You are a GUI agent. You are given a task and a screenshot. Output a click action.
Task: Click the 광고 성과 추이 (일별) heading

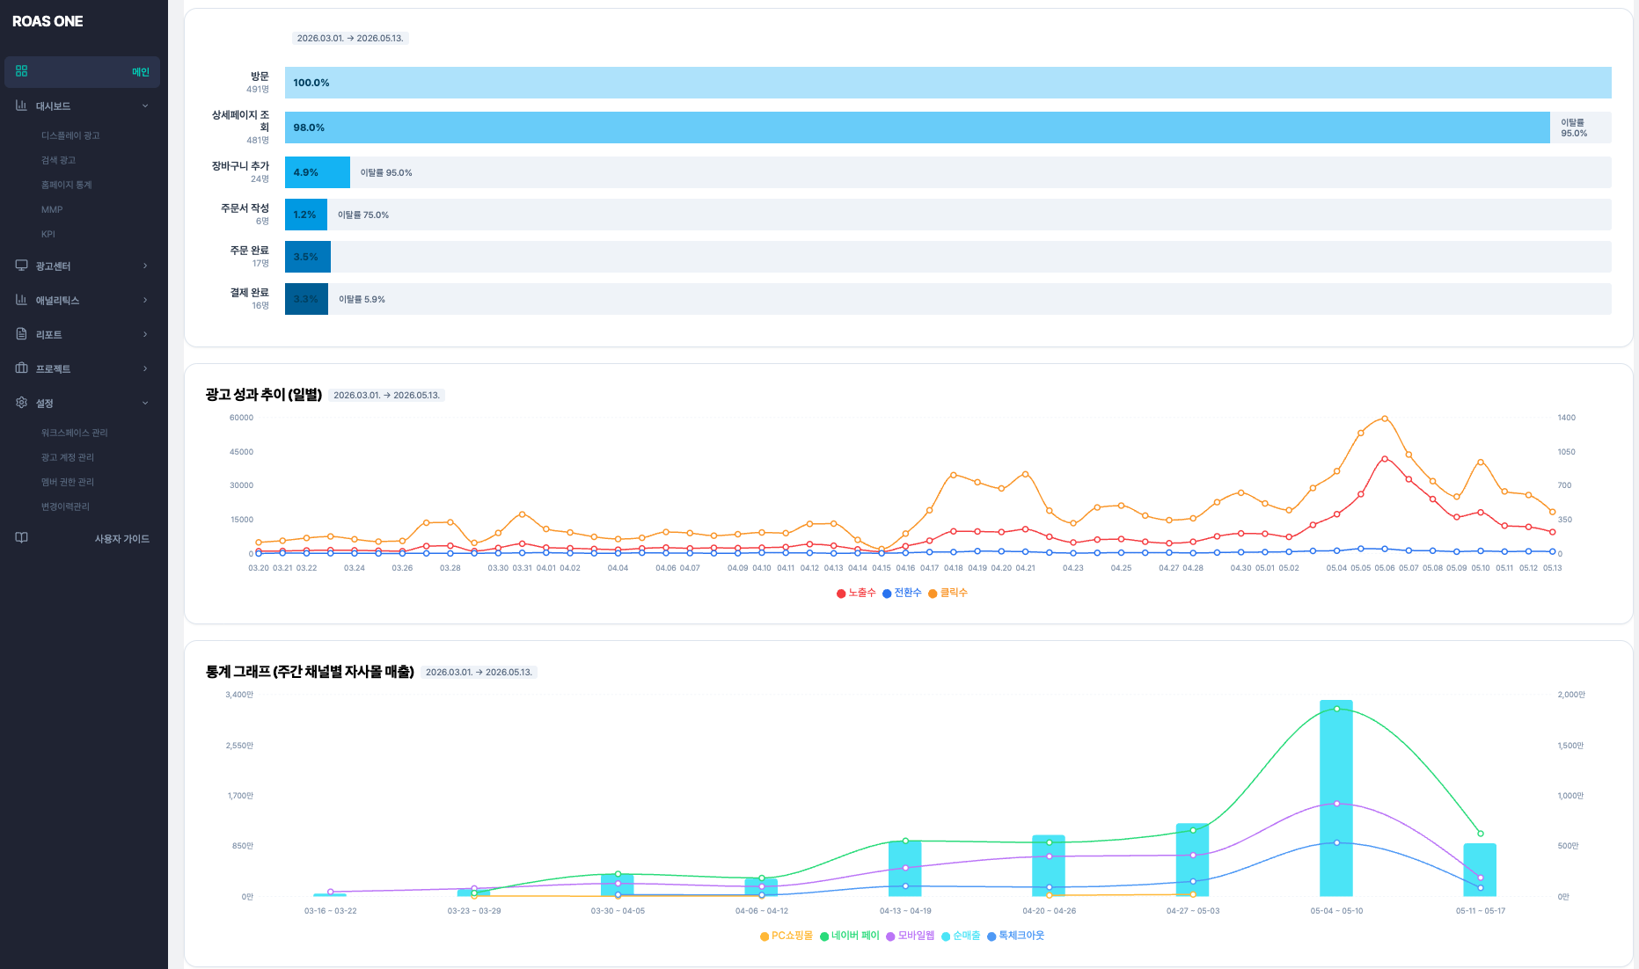(264, 395)
